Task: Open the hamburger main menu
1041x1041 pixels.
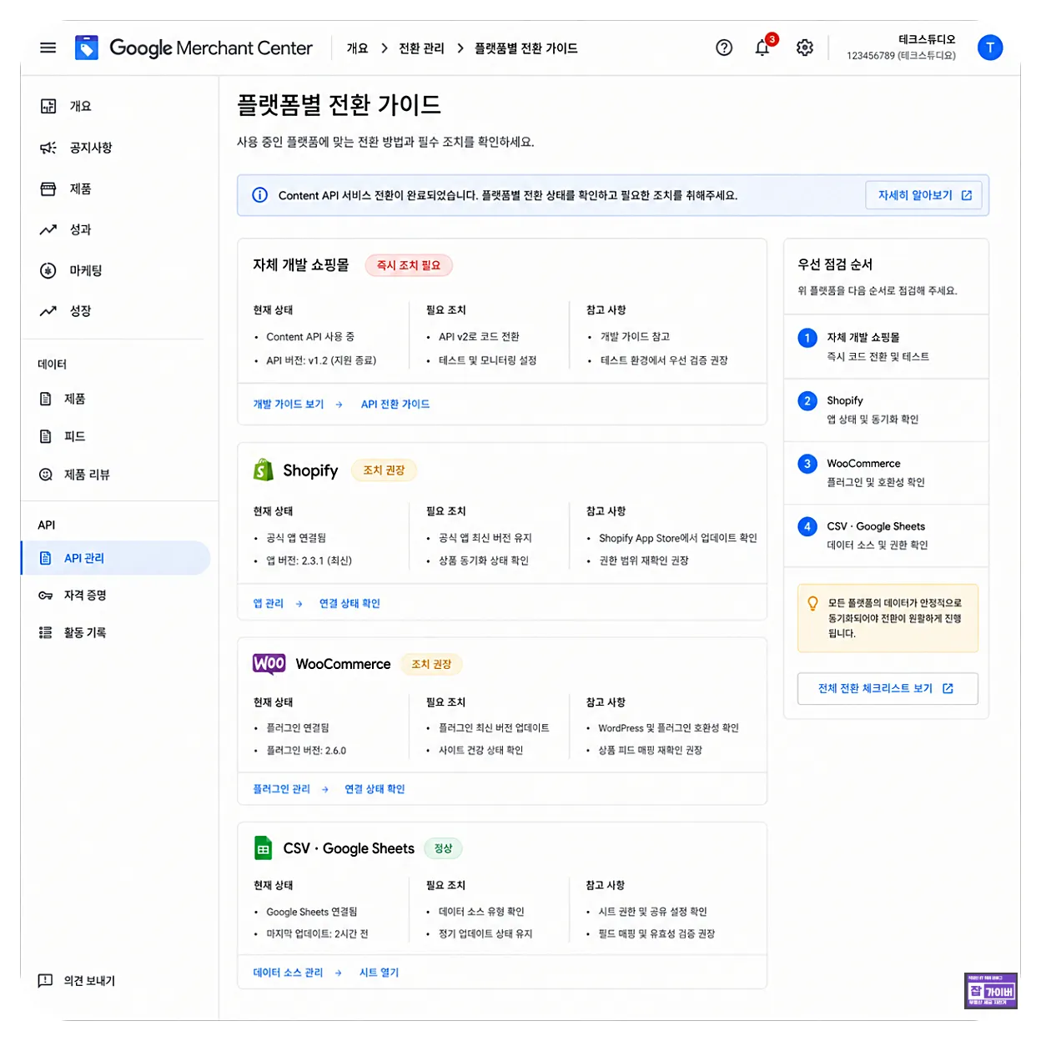Action: point(48,48)
